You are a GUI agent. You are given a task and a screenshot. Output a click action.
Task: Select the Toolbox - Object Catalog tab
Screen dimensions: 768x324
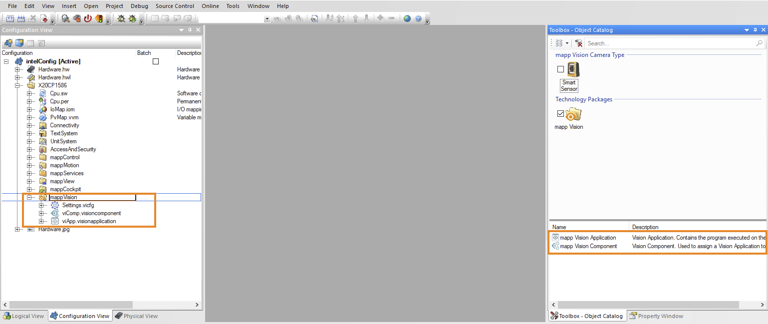coord(587,316)
